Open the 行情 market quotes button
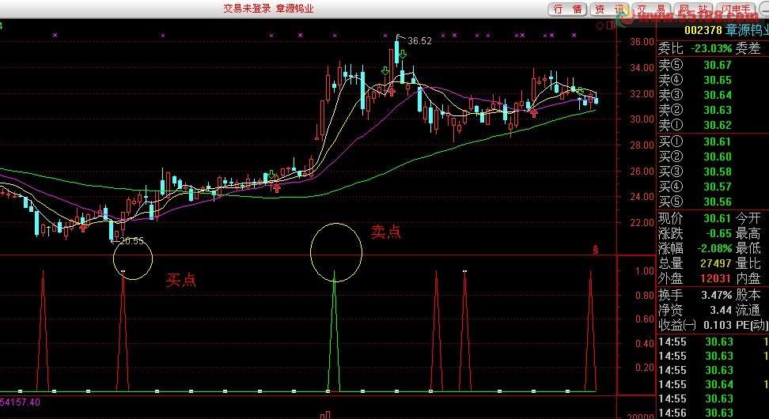 pyautogui.click(x=567, y=9)
